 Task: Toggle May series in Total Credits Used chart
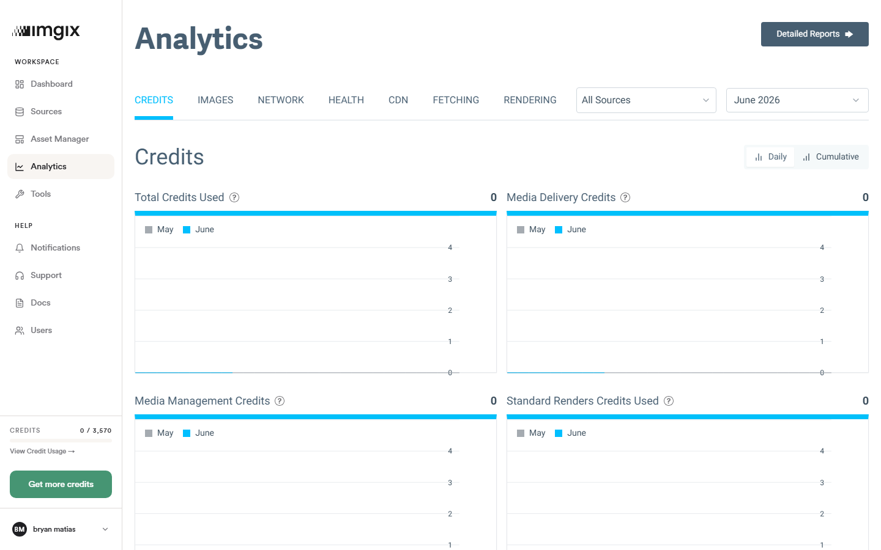tap(159, 230)
